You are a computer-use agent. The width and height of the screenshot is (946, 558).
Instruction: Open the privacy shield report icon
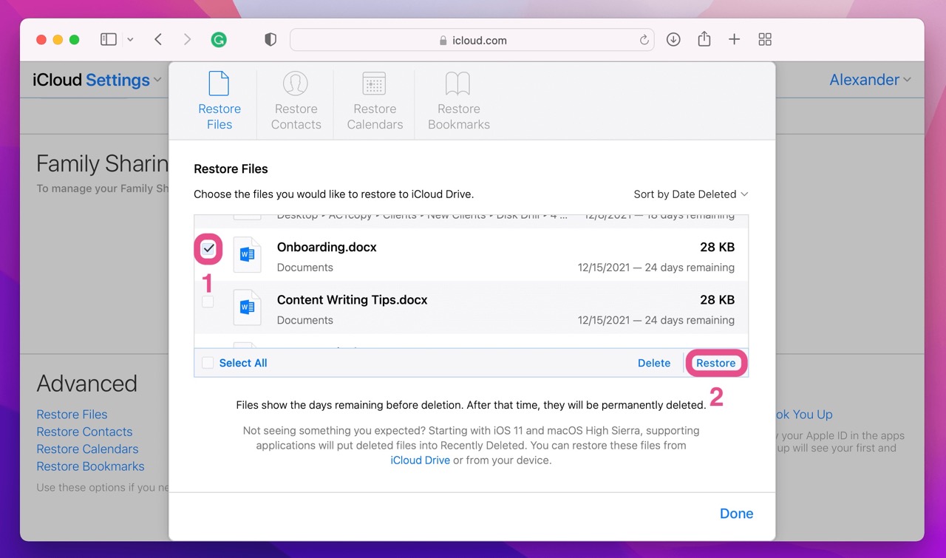point(270,40)
